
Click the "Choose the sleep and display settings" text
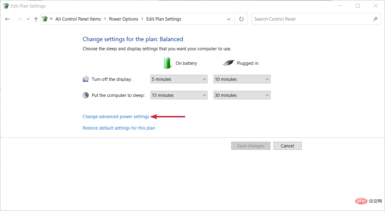(x=157, y=49)
